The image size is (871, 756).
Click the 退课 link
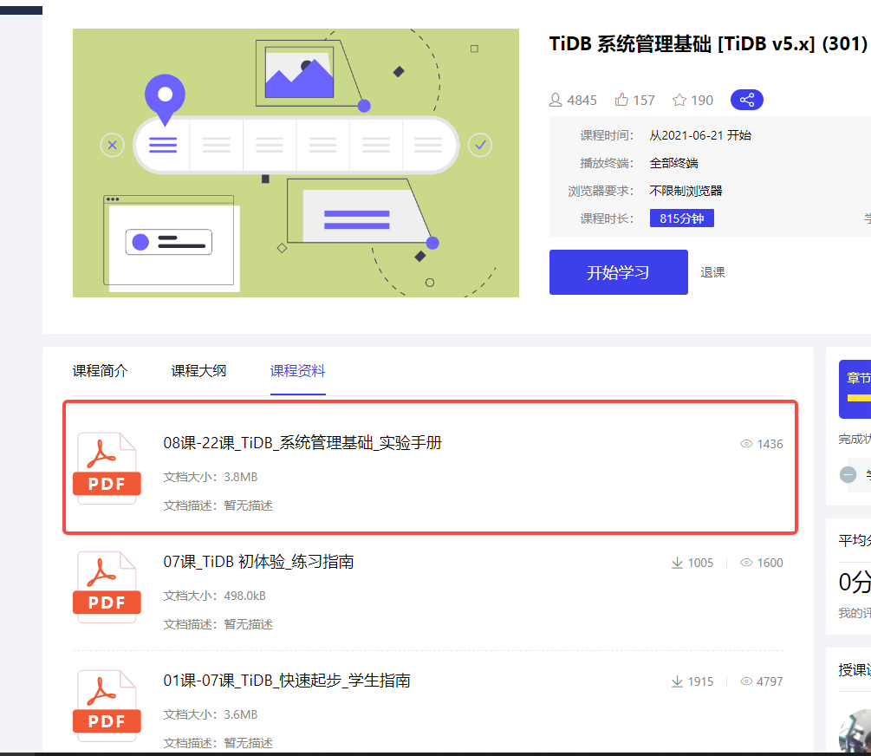(712, 272)
